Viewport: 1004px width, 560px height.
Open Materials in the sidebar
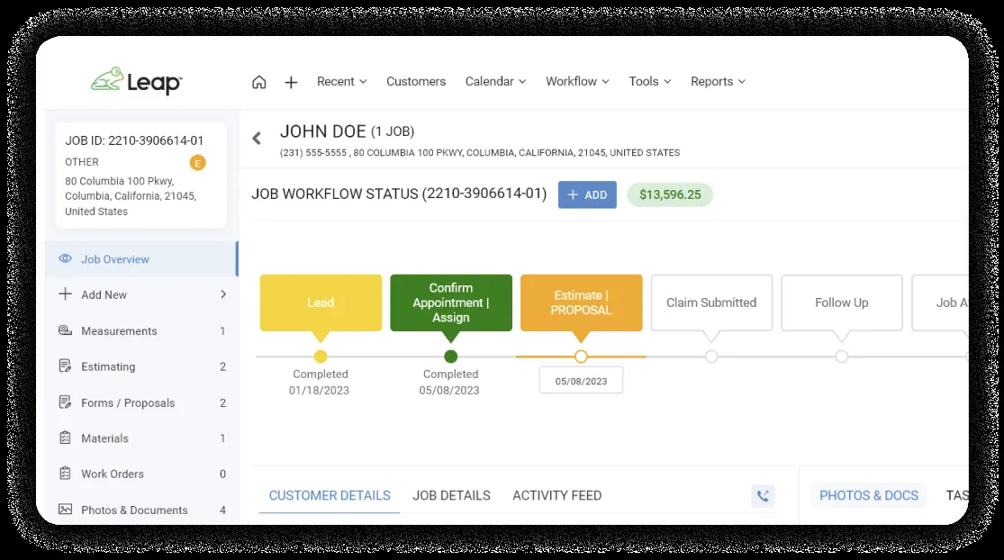(141, 438)
